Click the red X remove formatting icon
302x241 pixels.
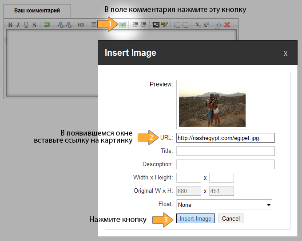[x=227, y=25]
